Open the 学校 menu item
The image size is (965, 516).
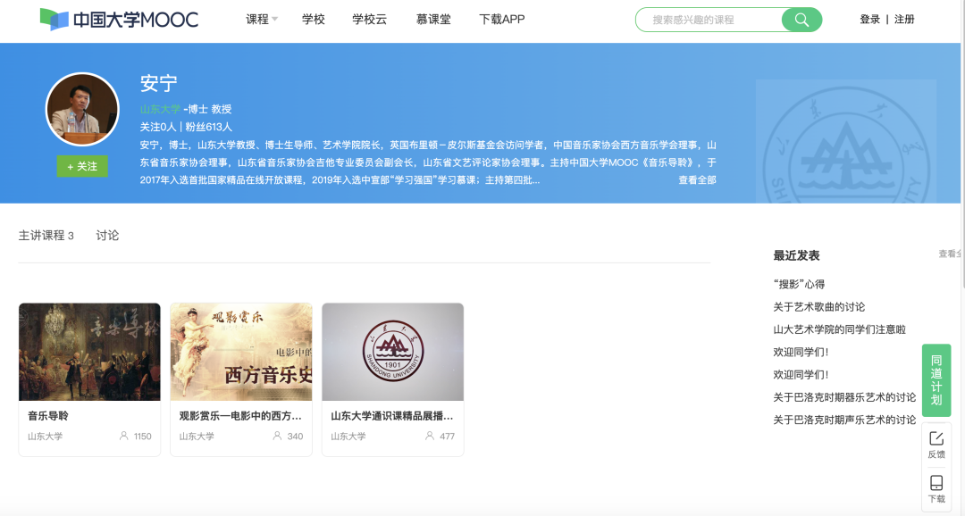pos(313,19)
